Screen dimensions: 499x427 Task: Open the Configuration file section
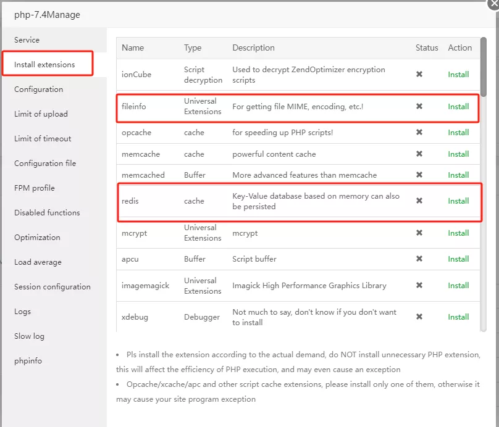tap(45, 164)
